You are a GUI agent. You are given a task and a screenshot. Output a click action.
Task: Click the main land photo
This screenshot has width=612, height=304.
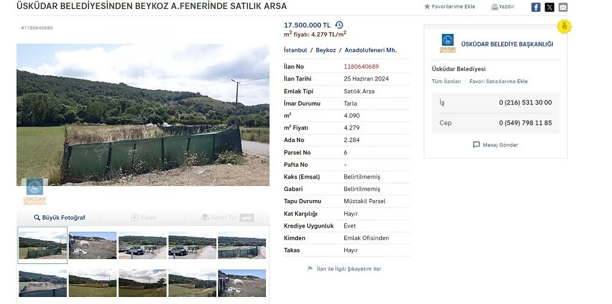tap(143, 114)
